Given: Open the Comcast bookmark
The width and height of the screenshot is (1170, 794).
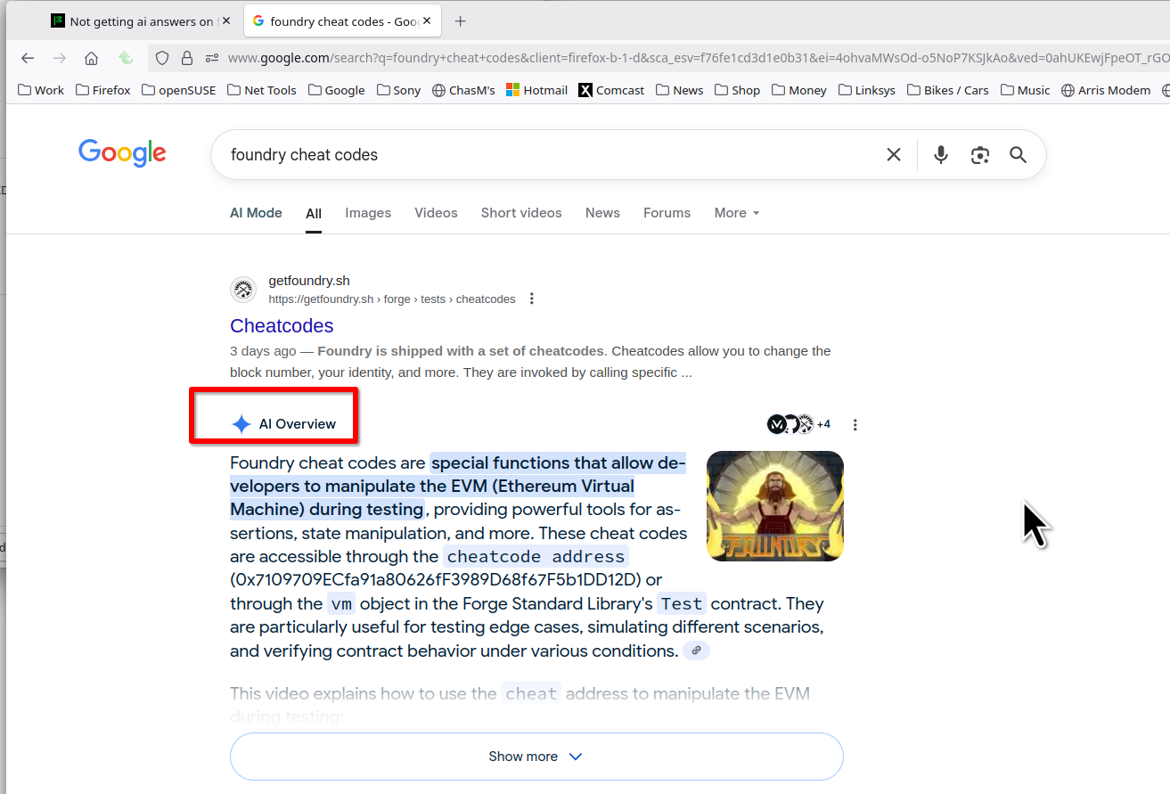Looking at the screenshot, I should [x=610, y=90].
